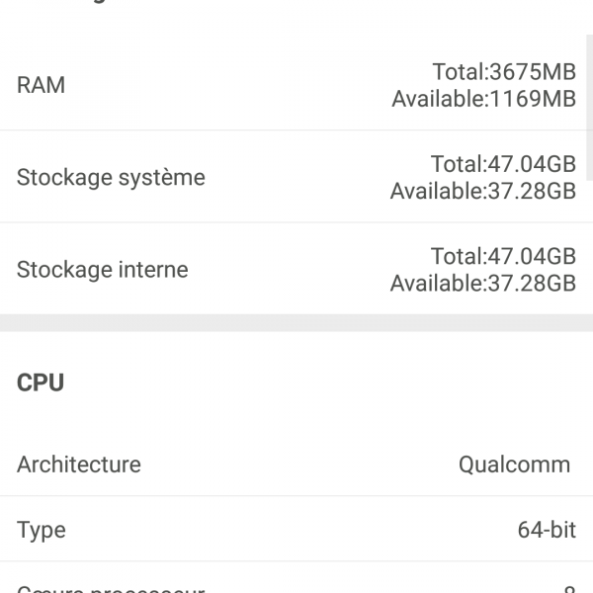593x593 pixels.
Task: Tap Stockage système Available:37.28GB text
Action: coord(482,191)
